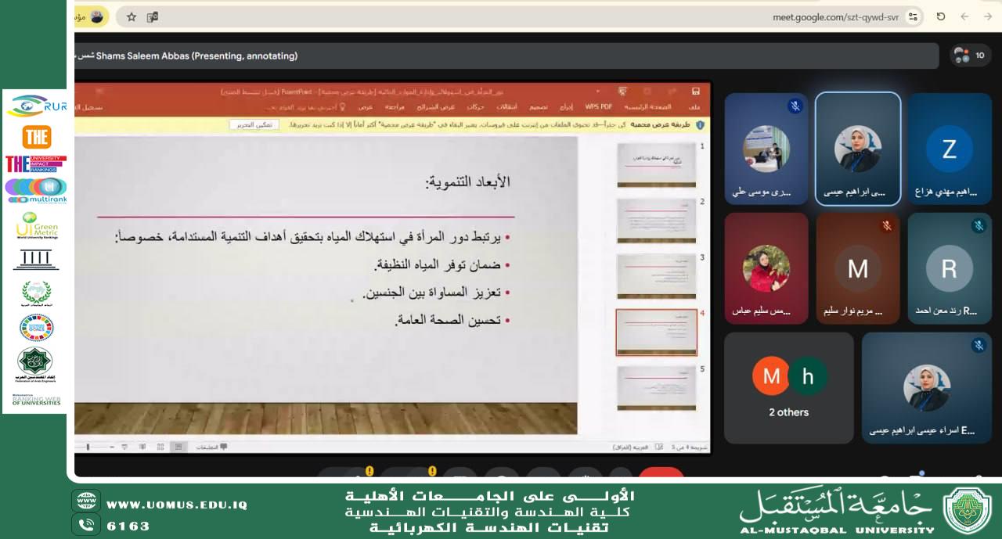
Task: Open the participants count badge showing 10
Action: 971,56
